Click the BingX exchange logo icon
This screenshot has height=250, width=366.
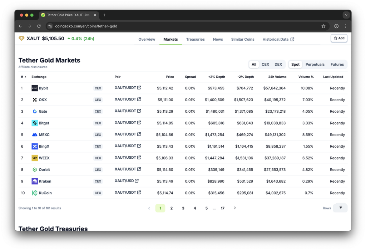(x=35, y=146)
